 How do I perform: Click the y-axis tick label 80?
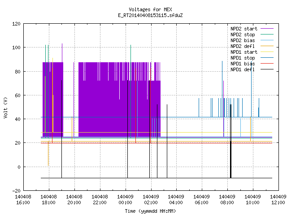(x=17, y=72)
